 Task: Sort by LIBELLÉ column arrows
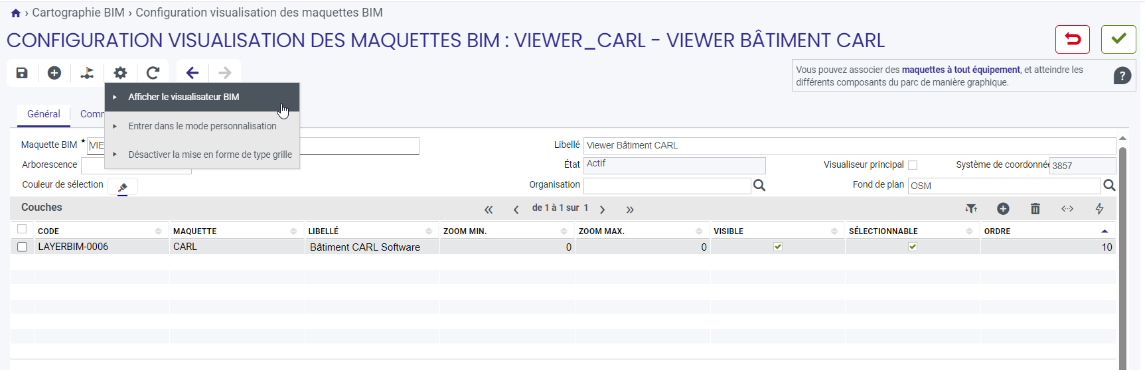(429, 231)
